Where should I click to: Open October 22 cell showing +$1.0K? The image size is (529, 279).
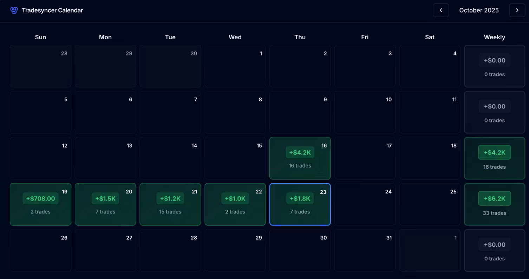point(235,204)
